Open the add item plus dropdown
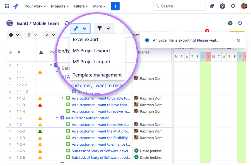The height and width of the screenshot is (166, 251). [14, 35]
